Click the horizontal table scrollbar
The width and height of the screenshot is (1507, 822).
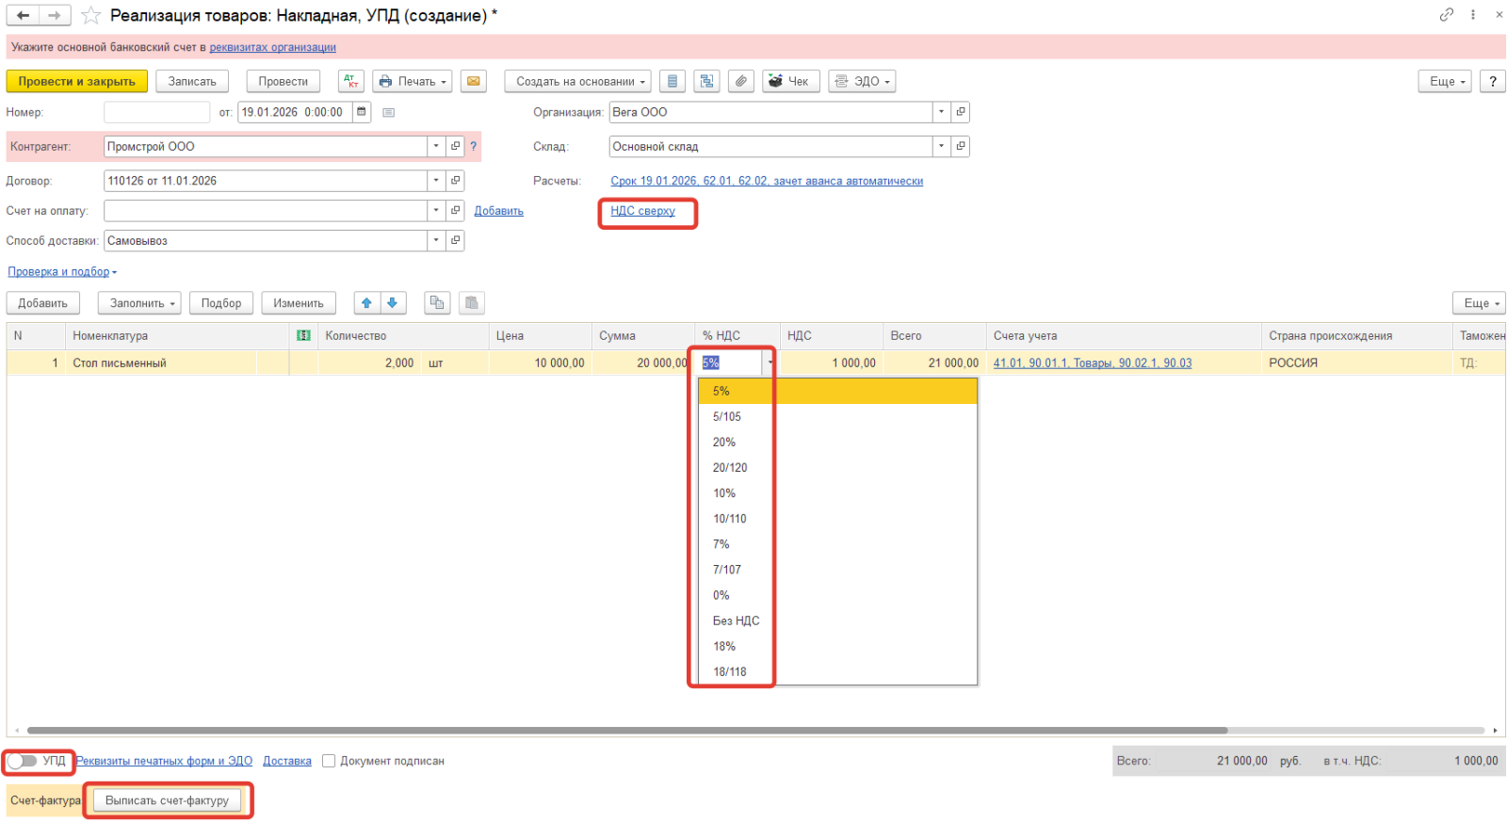click(626, 731)
